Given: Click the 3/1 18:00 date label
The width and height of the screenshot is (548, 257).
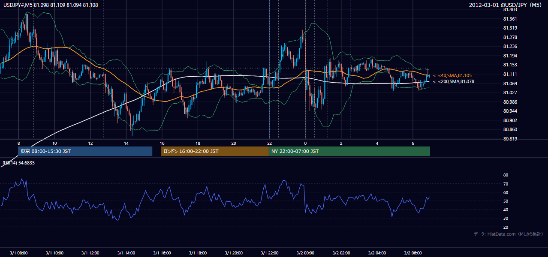Looking at the screenshot, I should (x=198, y=253).
